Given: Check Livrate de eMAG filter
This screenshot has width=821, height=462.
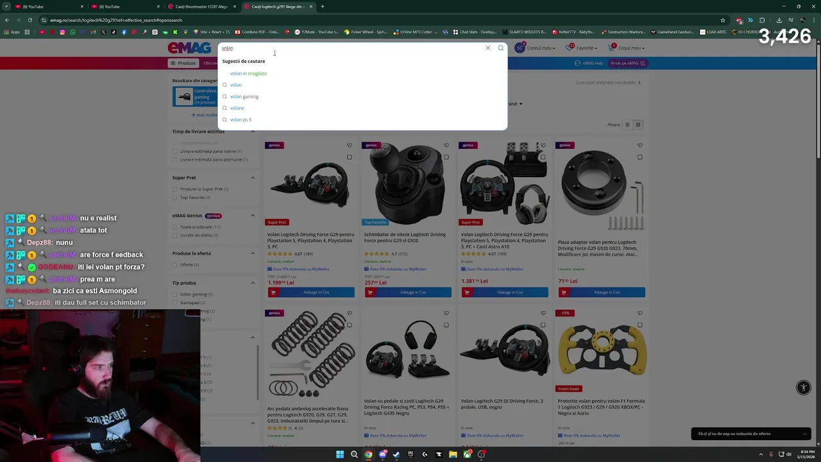Looking at the screenshot, I should point(174,235).
